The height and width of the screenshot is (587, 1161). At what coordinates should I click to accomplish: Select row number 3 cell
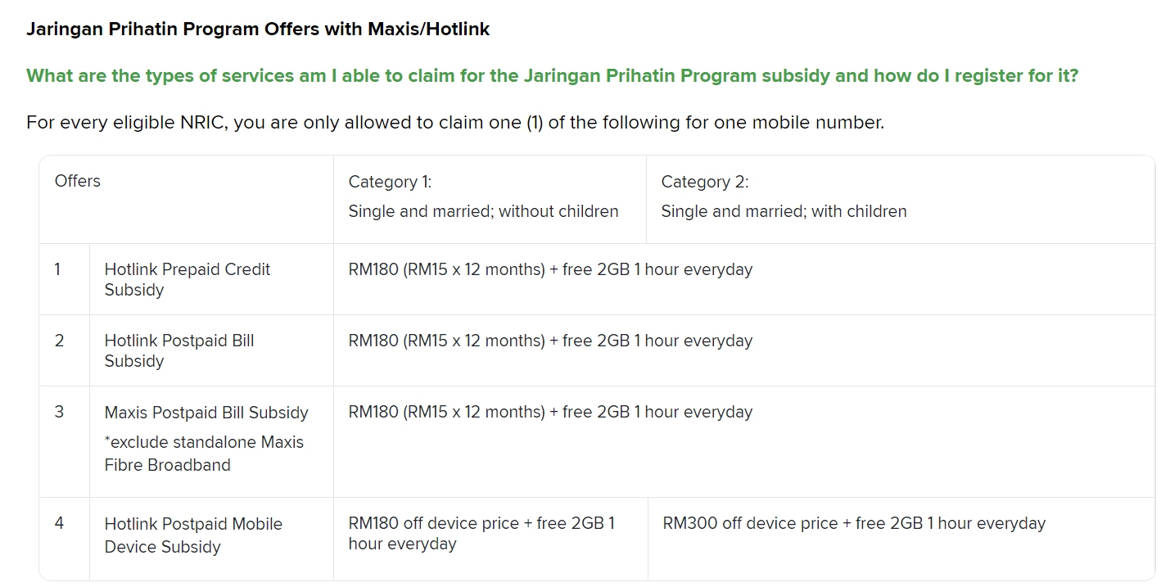coord(65,442)
